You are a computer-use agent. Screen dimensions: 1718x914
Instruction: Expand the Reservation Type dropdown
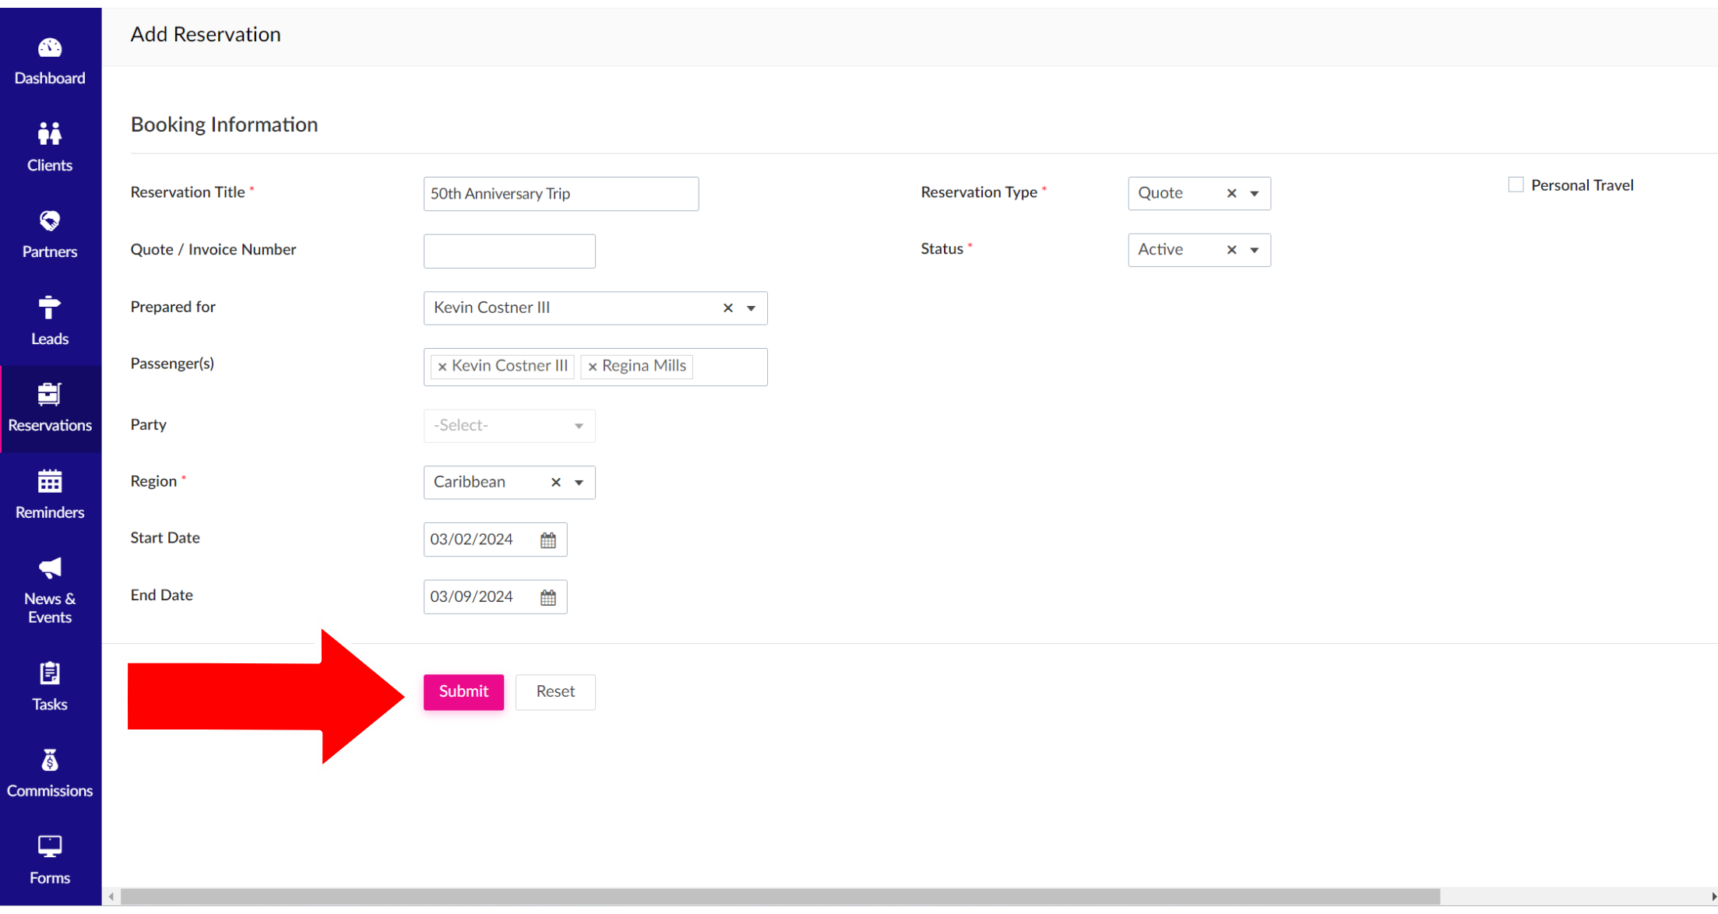click(1254, 194)
